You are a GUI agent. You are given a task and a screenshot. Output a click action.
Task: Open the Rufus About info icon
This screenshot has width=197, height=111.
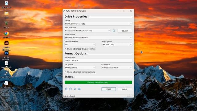click(x=70, y=89)
